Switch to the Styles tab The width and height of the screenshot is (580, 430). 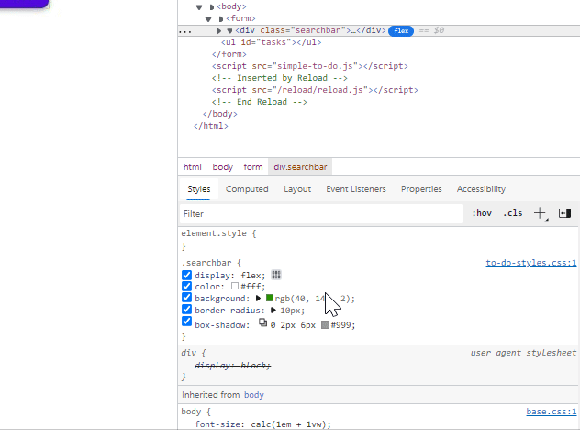click(198, 189)
